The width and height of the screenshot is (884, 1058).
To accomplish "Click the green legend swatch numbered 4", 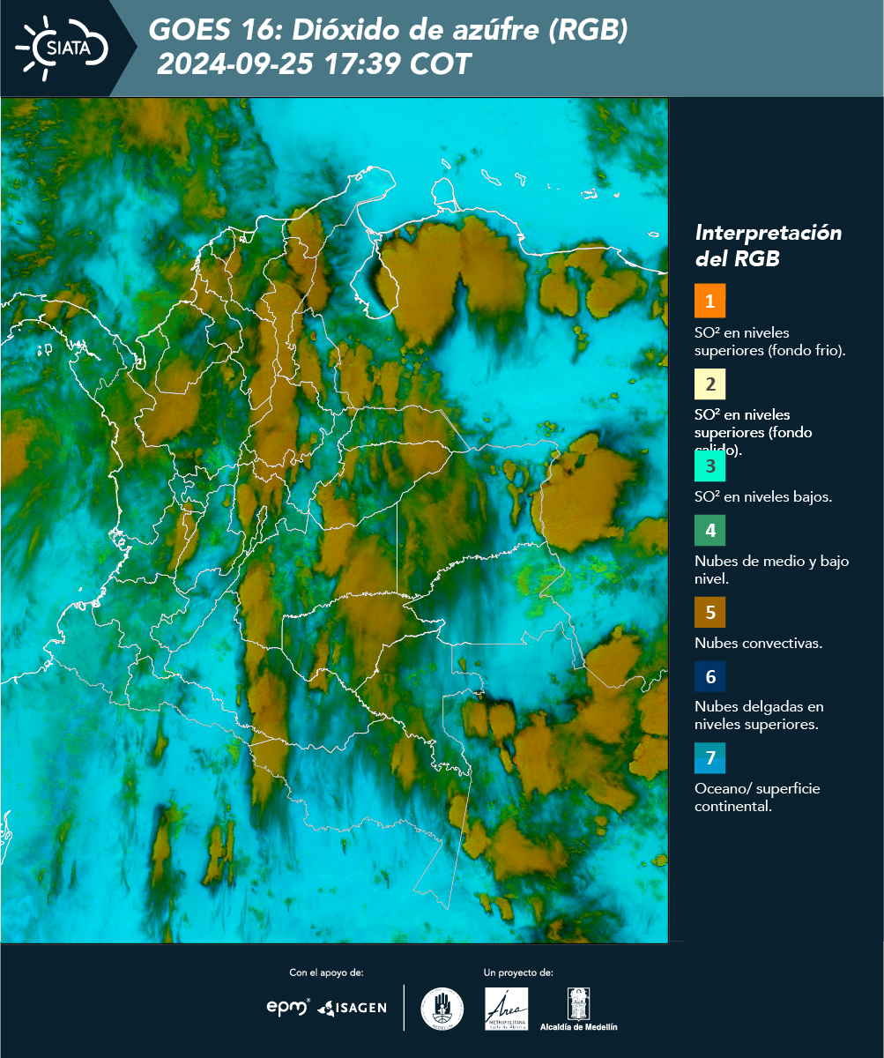I will point(709,531).
